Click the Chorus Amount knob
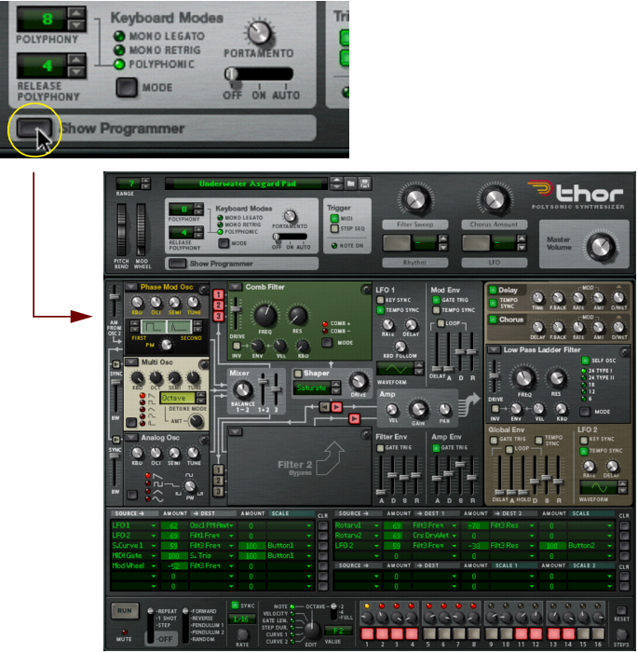This screenshot has height=653, width=638. click(x=493, y=199)
